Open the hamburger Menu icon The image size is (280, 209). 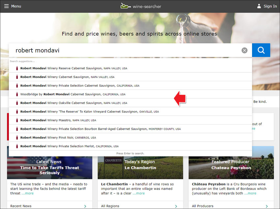[x=7, y=6]
